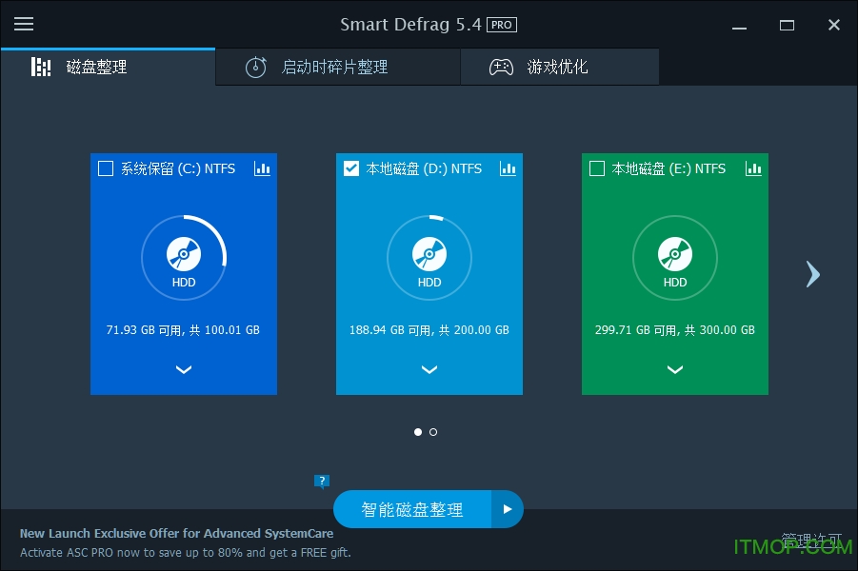Switch to the 磁盘整理 tab
858x571 pixels.
[109, 67]
